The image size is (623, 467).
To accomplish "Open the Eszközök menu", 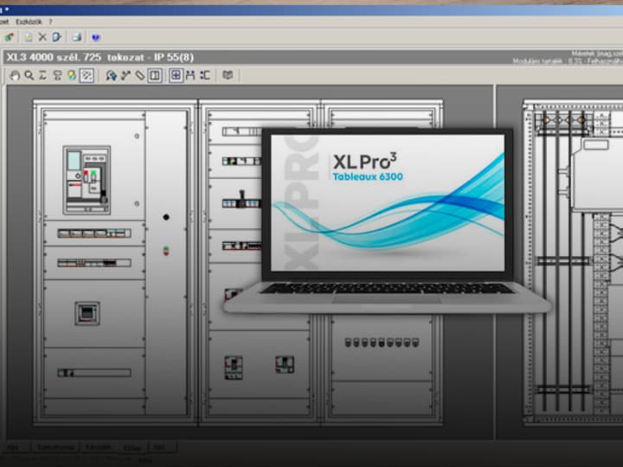I will click(29, 21).
